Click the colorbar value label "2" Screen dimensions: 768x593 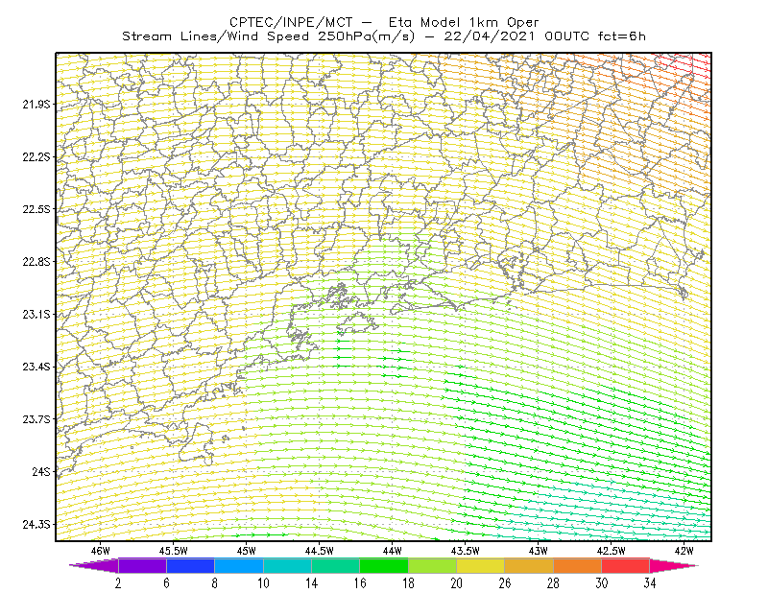(118, 583)
